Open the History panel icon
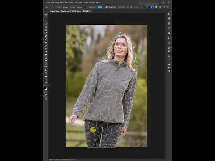The image size is (215, 161). pyautogui.click(x=169, y=13)
